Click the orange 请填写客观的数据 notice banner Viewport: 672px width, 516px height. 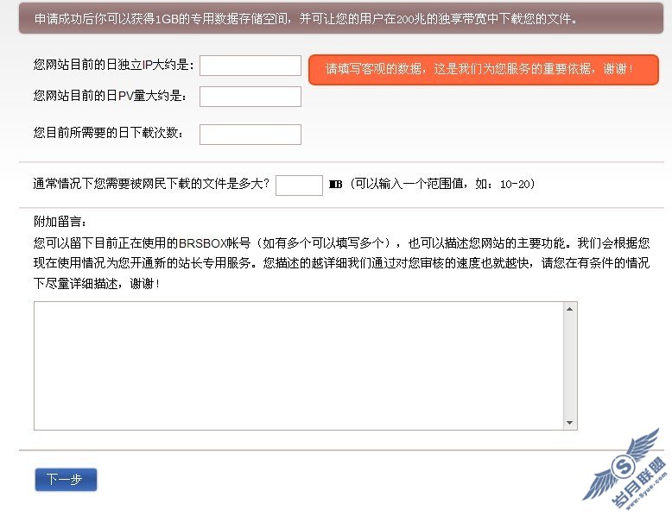478,69
